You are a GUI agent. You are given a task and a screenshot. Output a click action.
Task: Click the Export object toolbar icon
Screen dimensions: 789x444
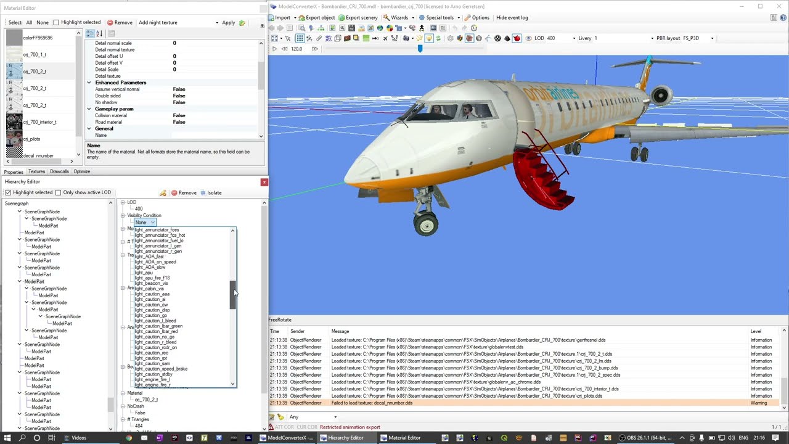pyautogui.click(x=303, y=18)
